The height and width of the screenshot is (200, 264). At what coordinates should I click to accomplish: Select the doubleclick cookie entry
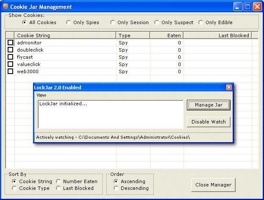[31, 50]
